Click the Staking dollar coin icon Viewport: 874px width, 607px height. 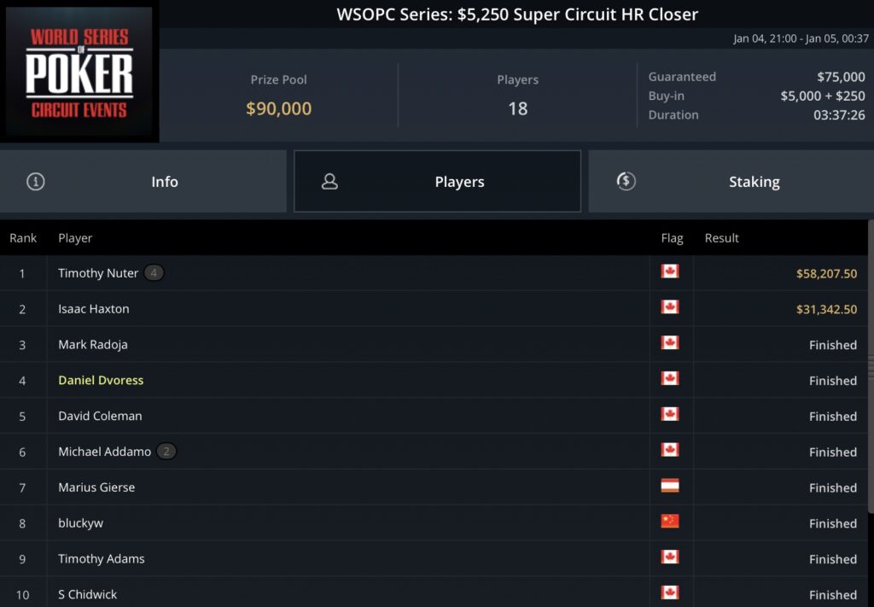pyautogui.click(x=626, y=181)
